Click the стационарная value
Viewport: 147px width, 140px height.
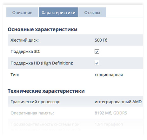click(x=109, y=75)
